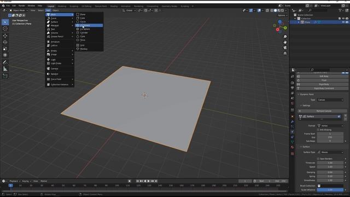This screenshot has width=350, height=197.
Task: Switch to the Modeling workspace tab
Action: [62, 6]
